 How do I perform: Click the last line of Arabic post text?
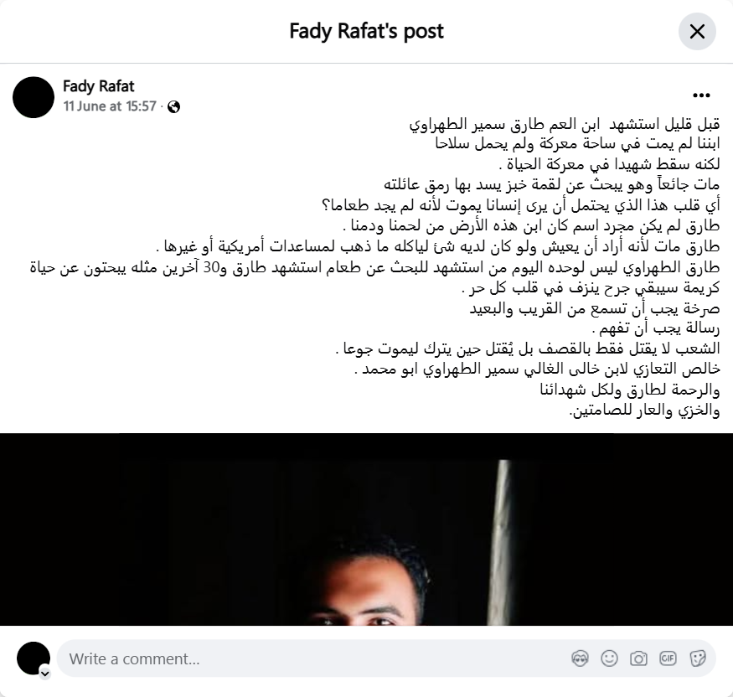(x=644, y=410)
